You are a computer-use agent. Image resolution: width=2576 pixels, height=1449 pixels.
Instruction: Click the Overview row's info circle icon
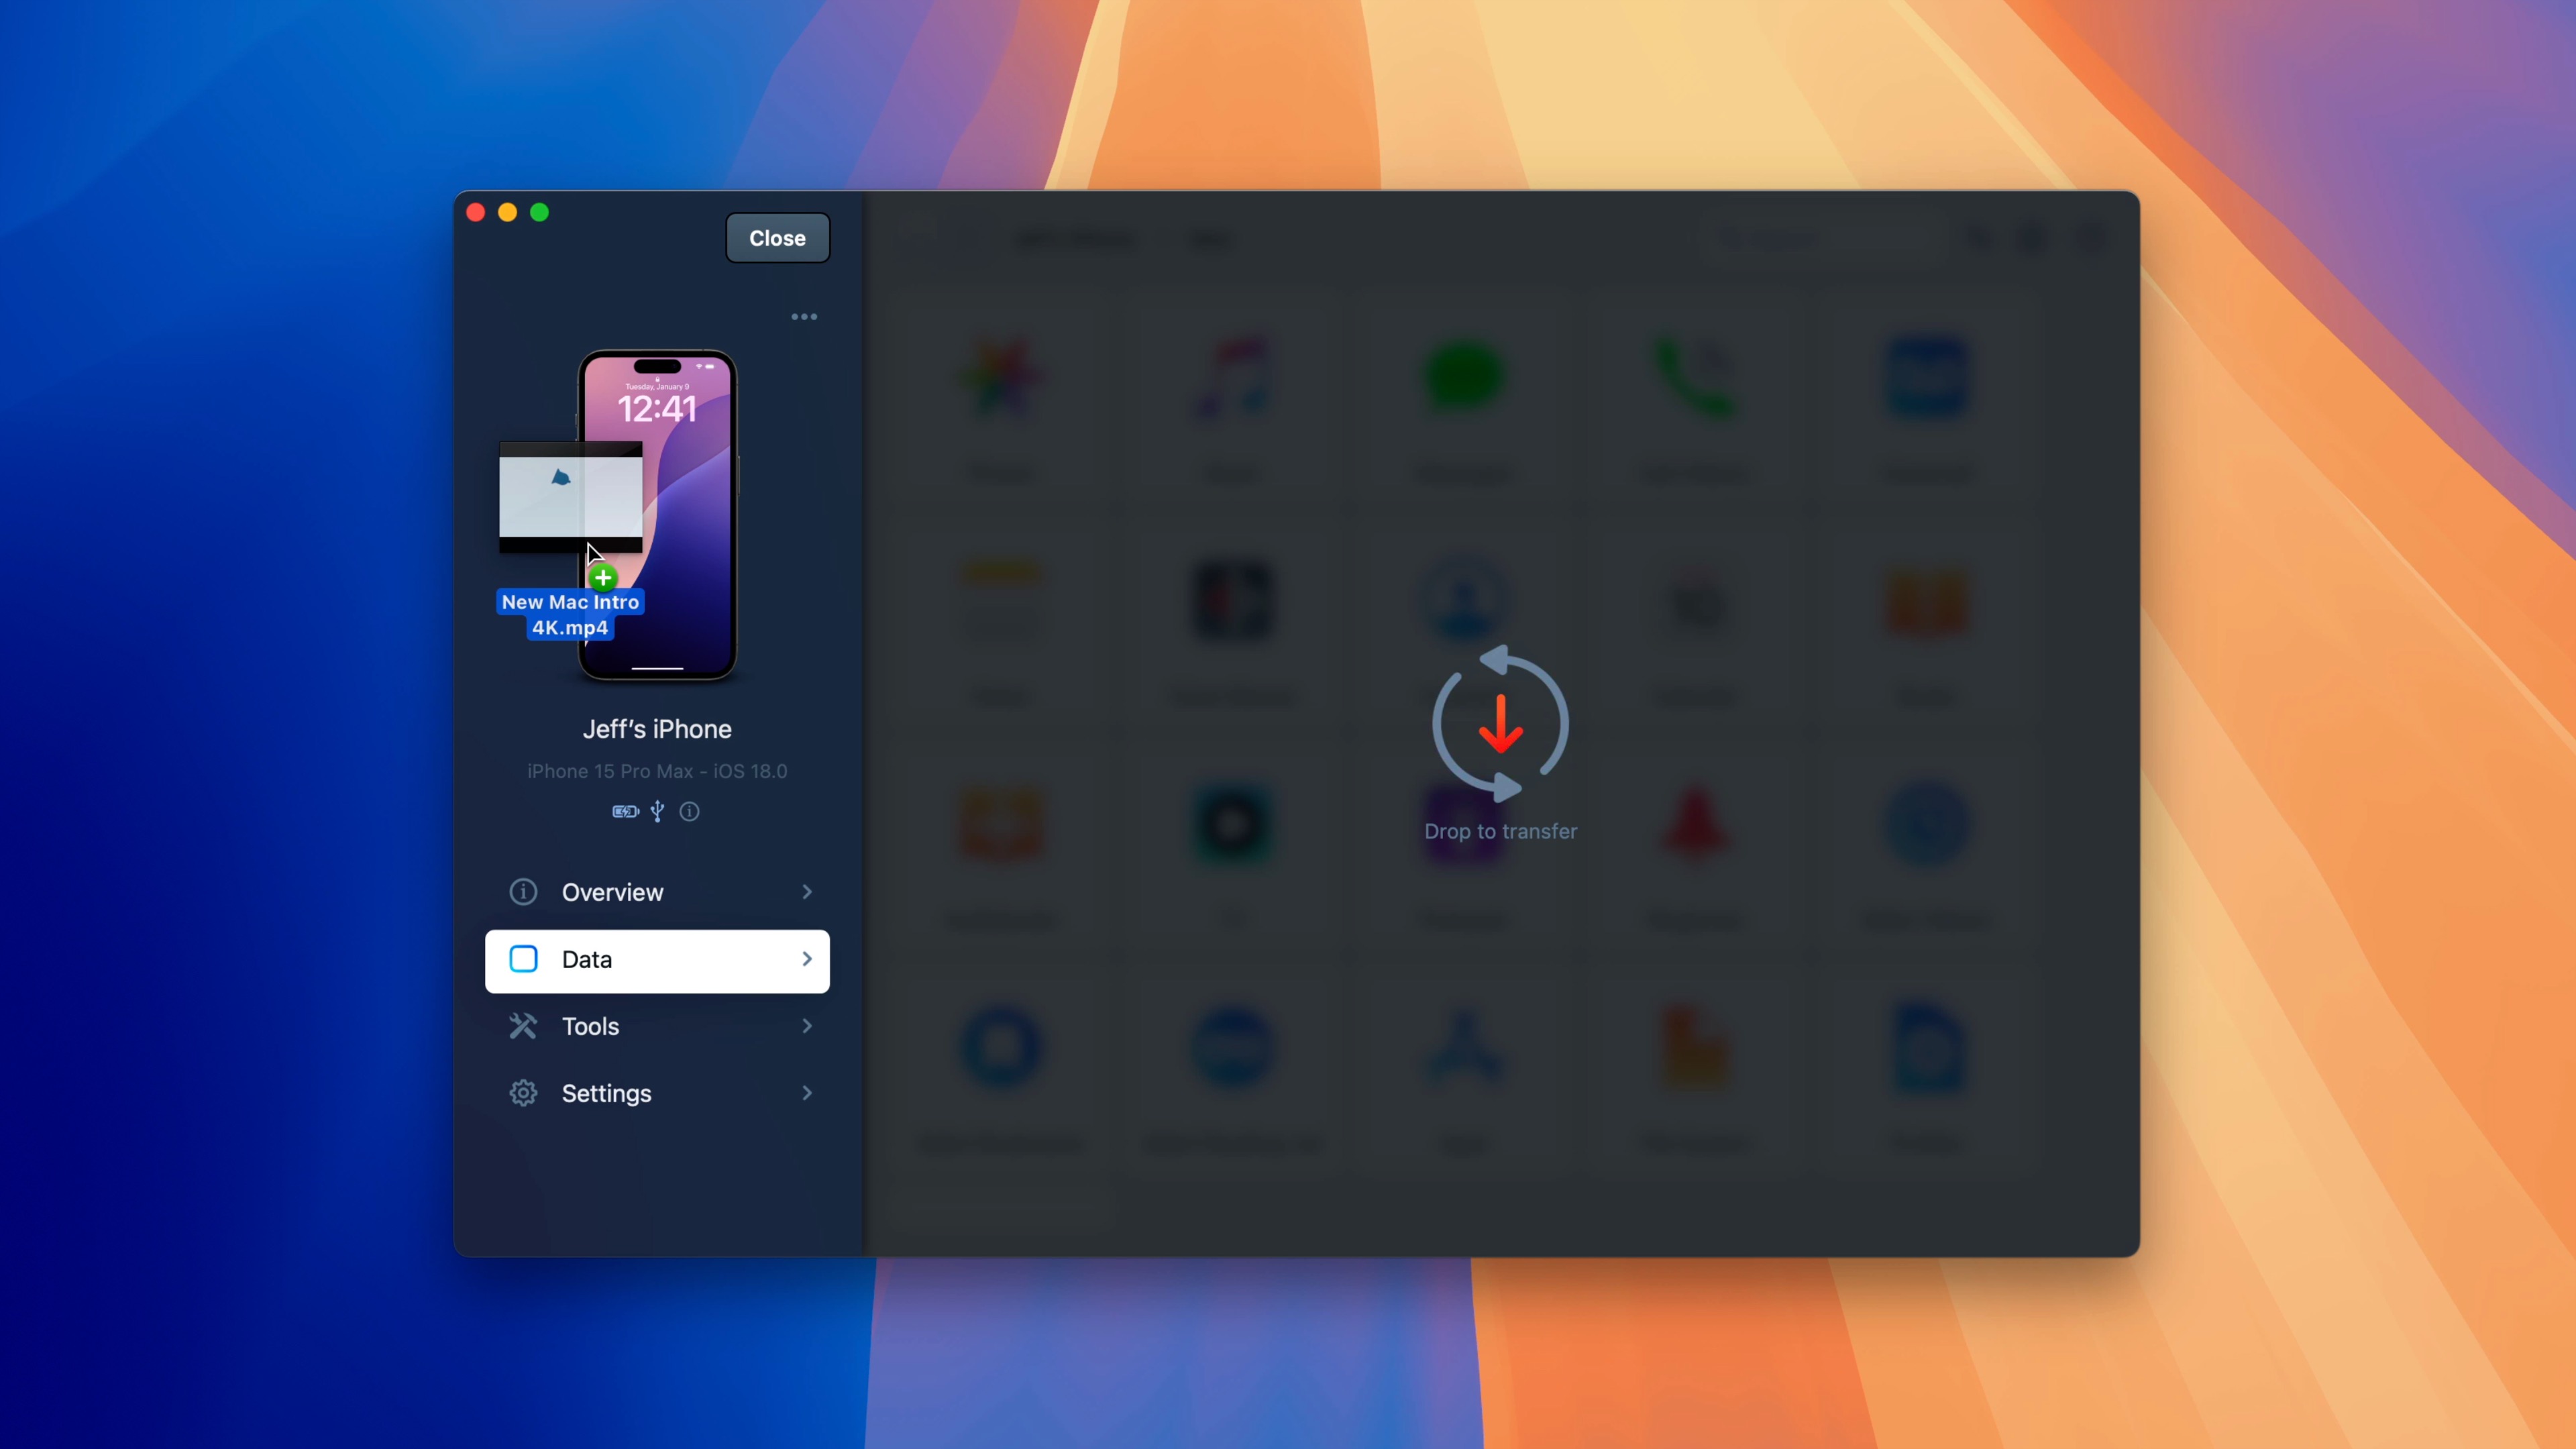(523, 892)
